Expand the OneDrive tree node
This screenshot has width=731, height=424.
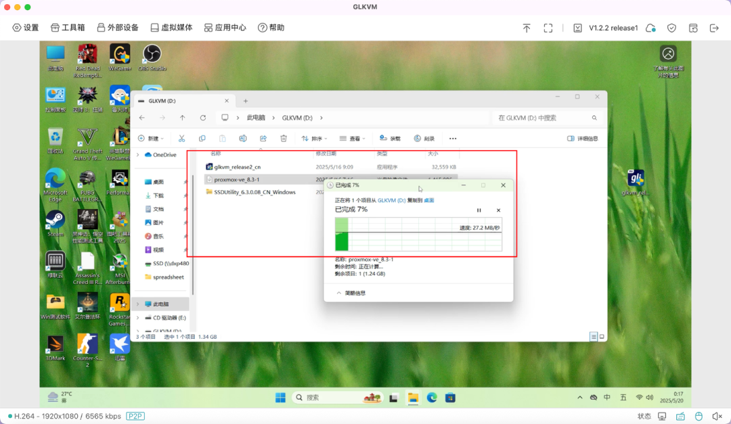pyautogui.click(x=138, y=155)
